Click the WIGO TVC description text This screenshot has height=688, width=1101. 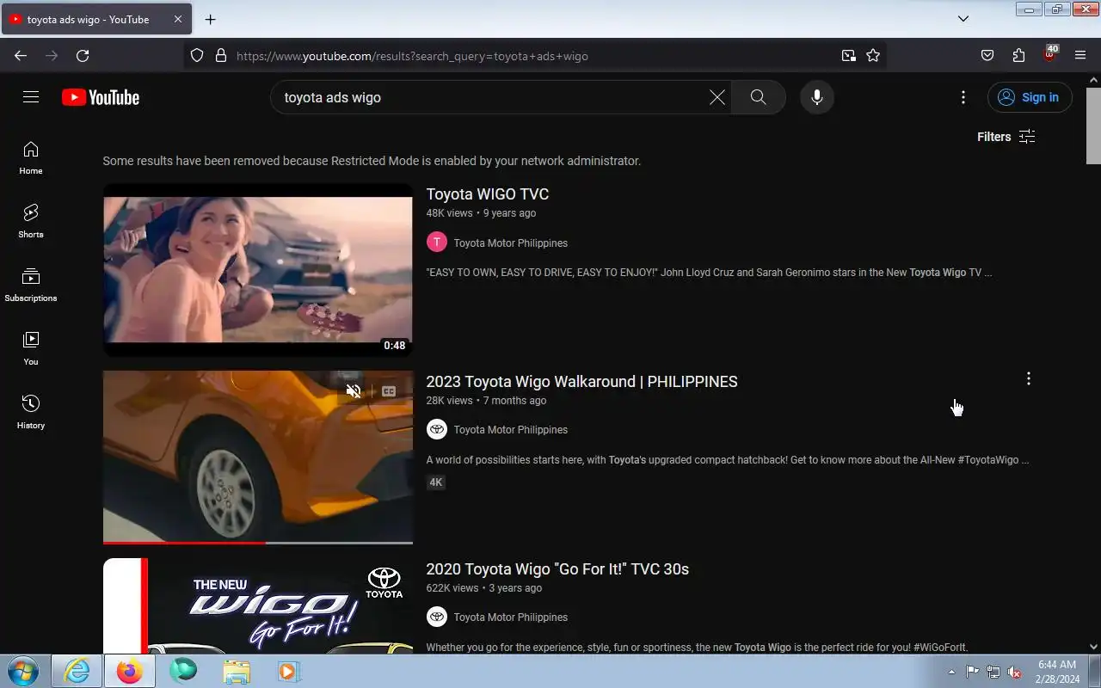click(709, 273)
